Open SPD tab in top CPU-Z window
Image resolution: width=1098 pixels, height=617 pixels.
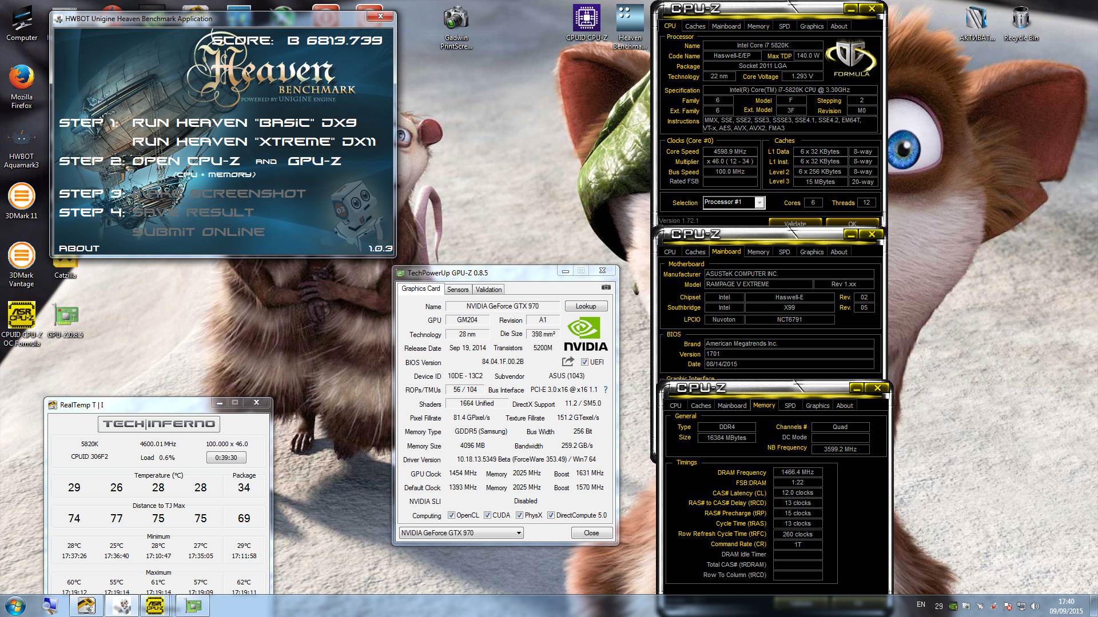[x=784, y=26]
